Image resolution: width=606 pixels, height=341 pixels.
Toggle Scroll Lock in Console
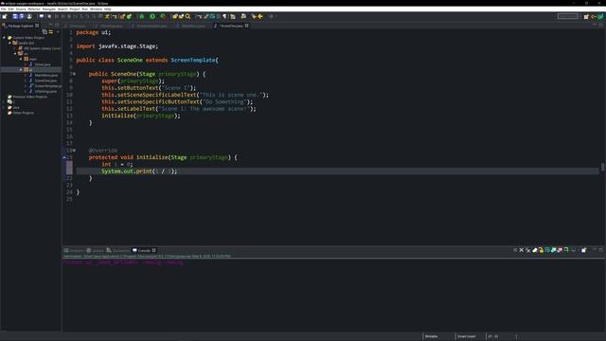pos(541,250)
